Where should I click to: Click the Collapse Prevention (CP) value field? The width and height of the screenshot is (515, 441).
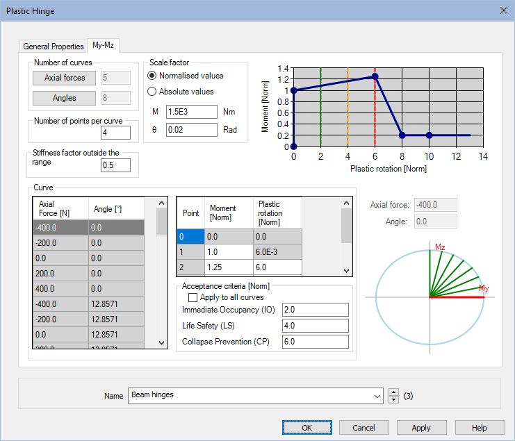(x=314, y=342)
